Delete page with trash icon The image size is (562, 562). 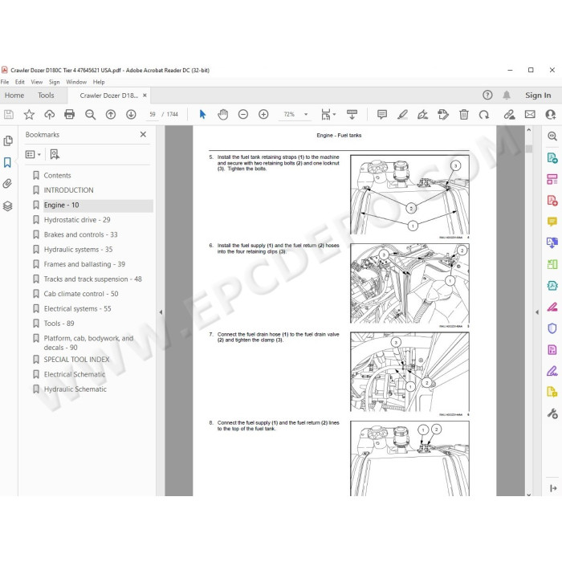(x=464, y=114)
